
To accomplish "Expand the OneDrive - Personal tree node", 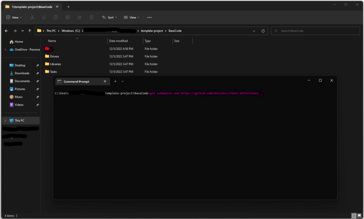I will click(5, 49).
